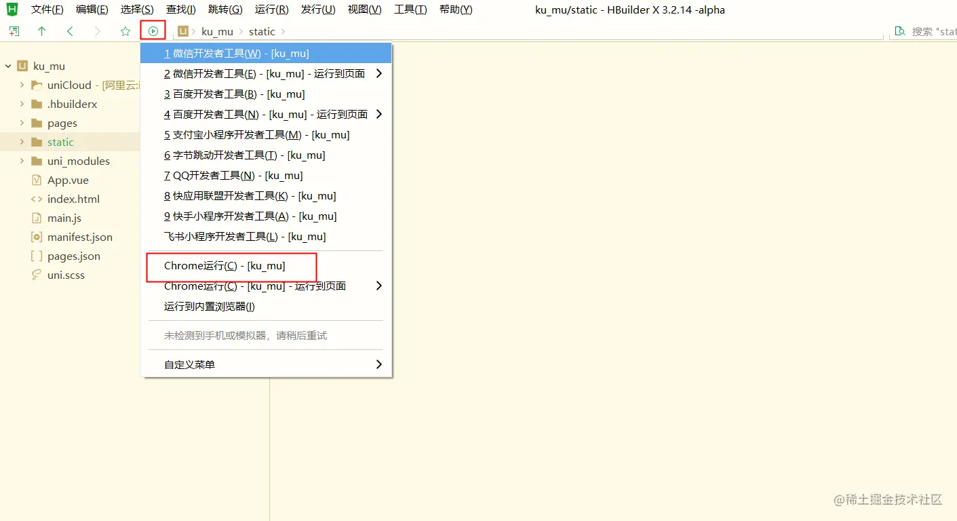Focus the search input field
This screenshot has width=957, height=521.
click(934, 31)
